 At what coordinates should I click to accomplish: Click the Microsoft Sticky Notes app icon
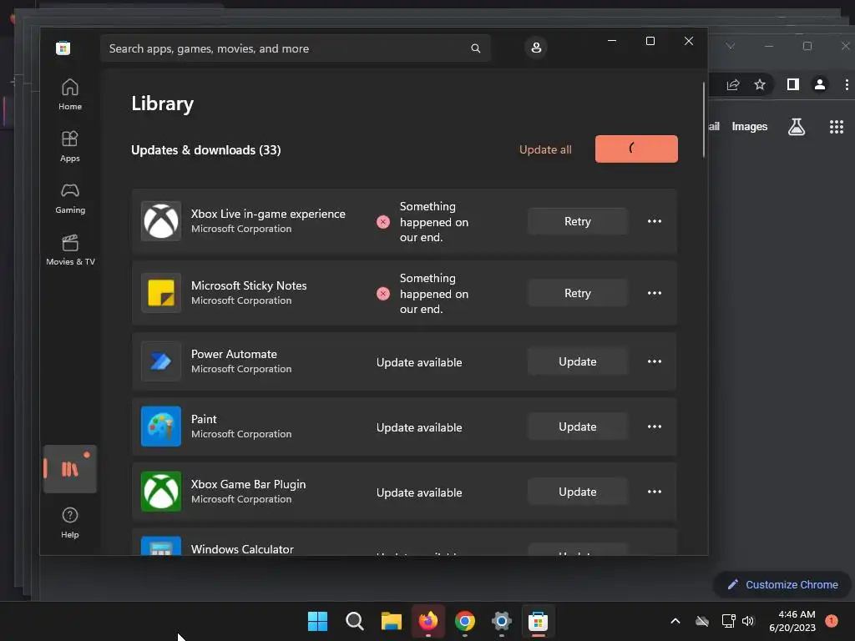[x=161, y=293]
